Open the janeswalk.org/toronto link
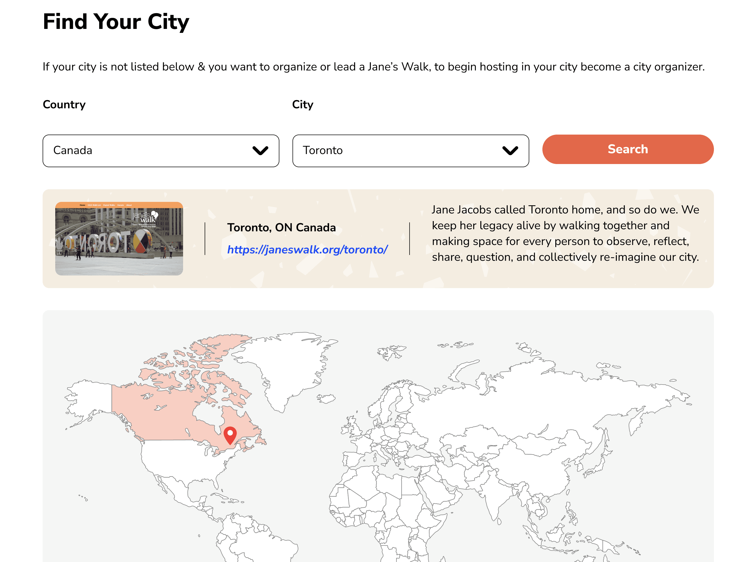756x562 pixels. click(x=307, y=250)
